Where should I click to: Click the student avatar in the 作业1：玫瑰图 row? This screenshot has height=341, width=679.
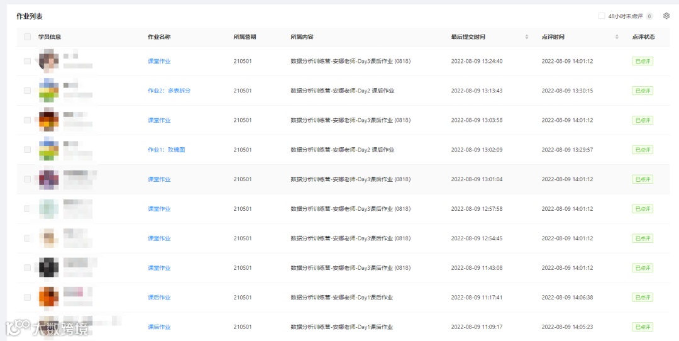coord(48,150)
